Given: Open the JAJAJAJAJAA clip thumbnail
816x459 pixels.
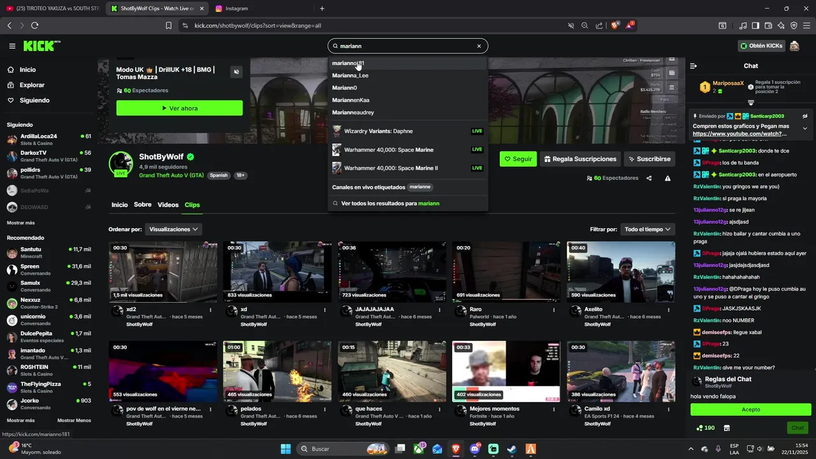Looking at the screenshot, I should pos(392,272).
